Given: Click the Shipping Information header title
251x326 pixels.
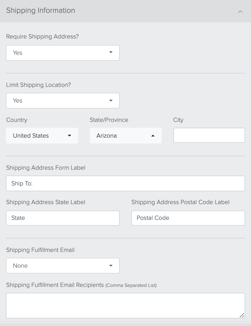Looking at the screenshot, I should coord(41,10).
